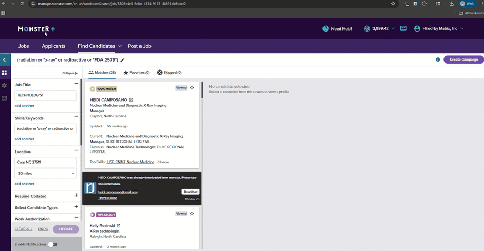Edit the search query with the pencil icon
Image resolution: width=484 pixels, height=251 pixels.
[123, 60]
